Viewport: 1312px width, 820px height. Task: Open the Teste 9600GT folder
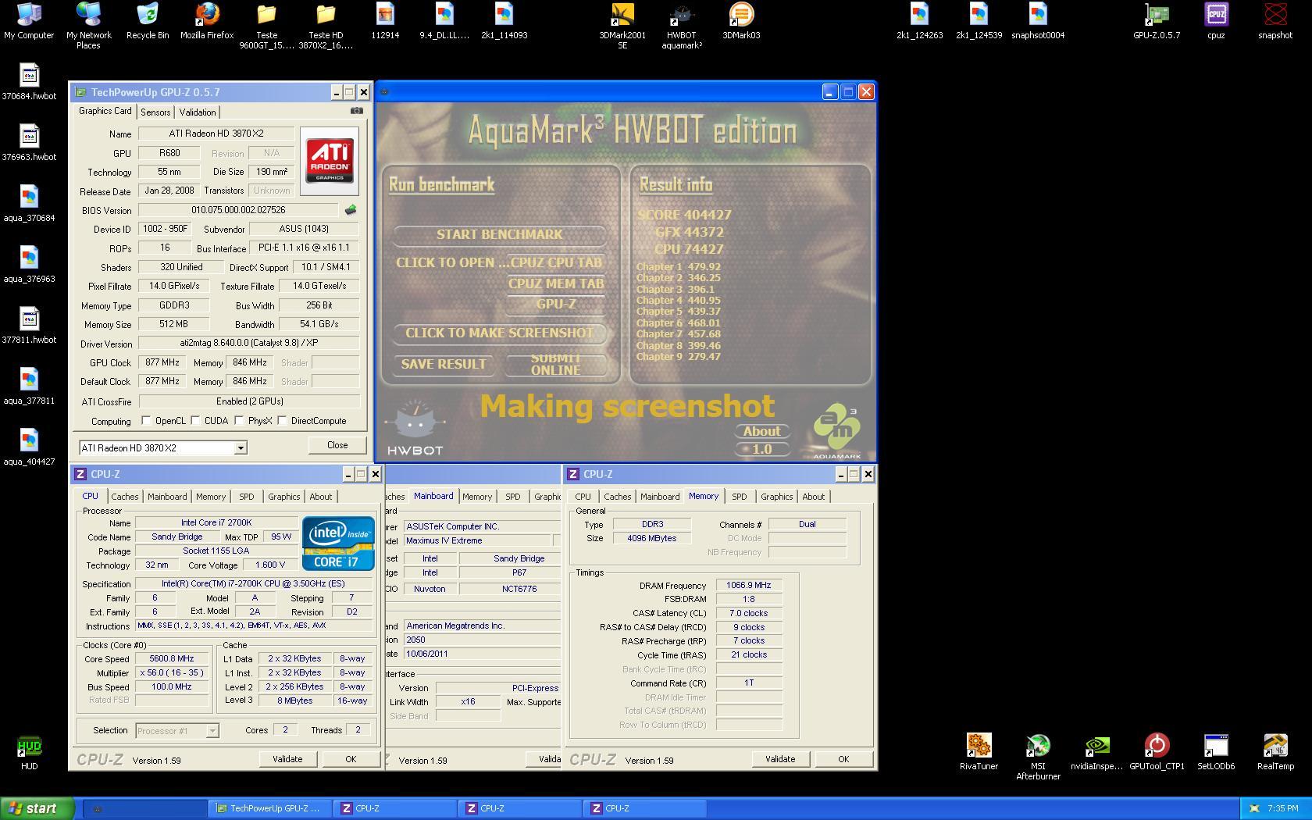click(x=266, y=25)
